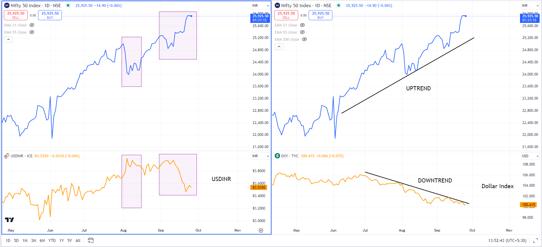The image size is (542, 247).
Task: Toggle visibility of EMA 200 on right chart
Action: click(304, 40)
